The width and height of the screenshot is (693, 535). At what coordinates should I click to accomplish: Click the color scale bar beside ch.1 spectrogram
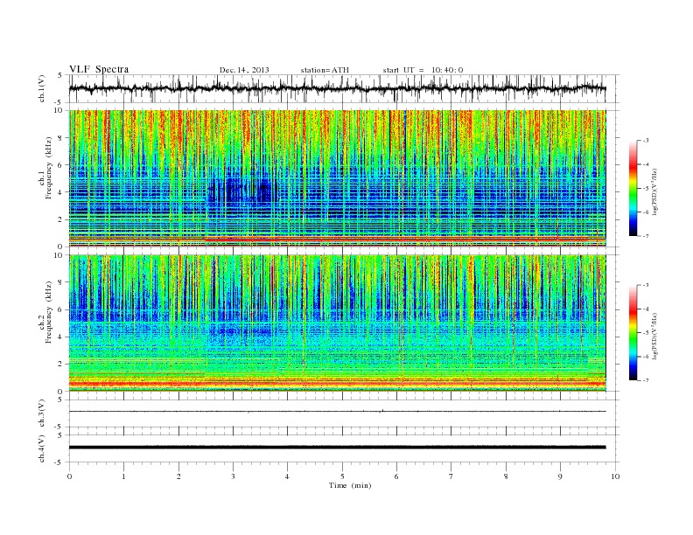tap(633, 189)
